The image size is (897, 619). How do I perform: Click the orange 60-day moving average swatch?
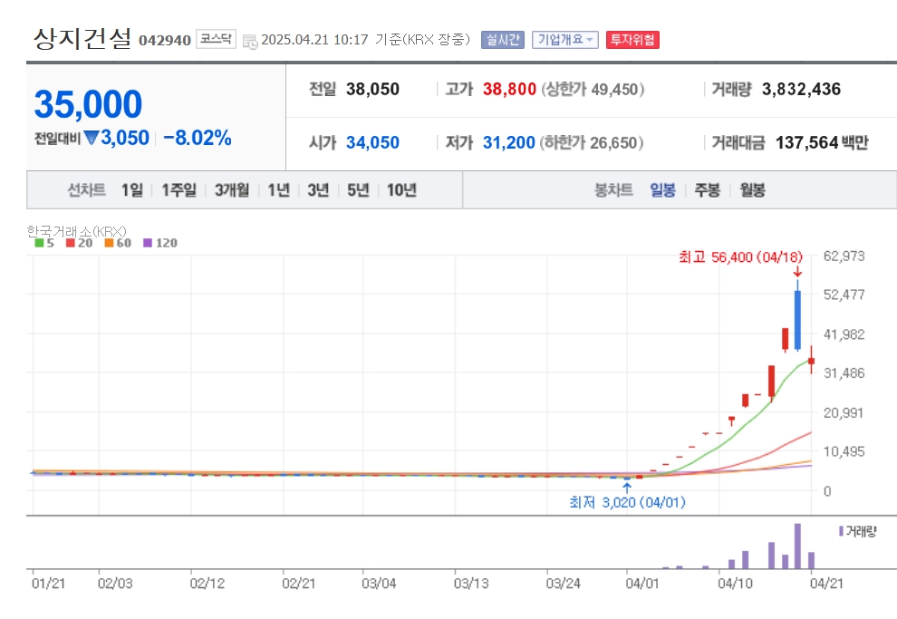point(109,243)
